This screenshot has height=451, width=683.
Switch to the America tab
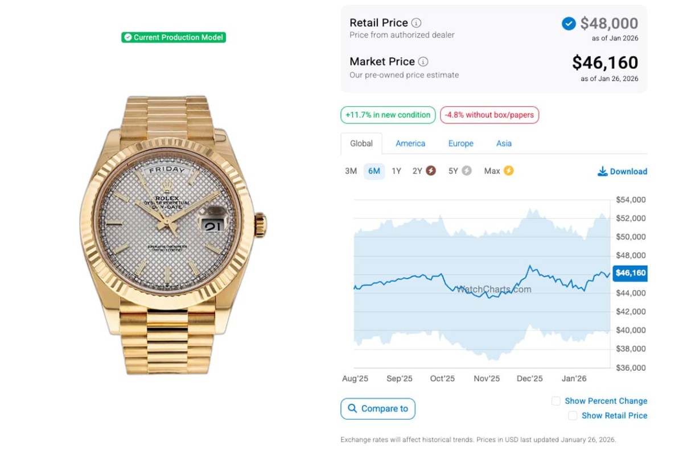[410, 143]
